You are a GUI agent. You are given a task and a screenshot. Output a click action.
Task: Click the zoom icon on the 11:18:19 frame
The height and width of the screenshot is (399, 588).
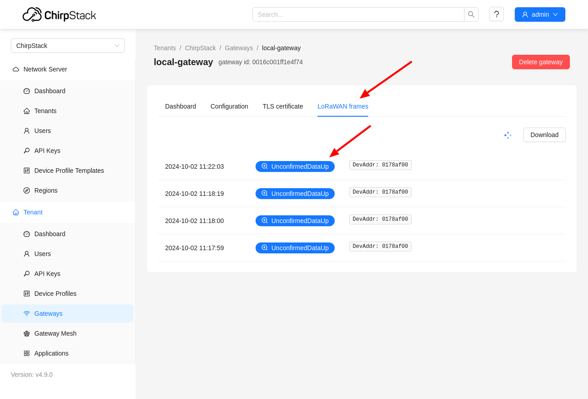(x=265, y=193)
